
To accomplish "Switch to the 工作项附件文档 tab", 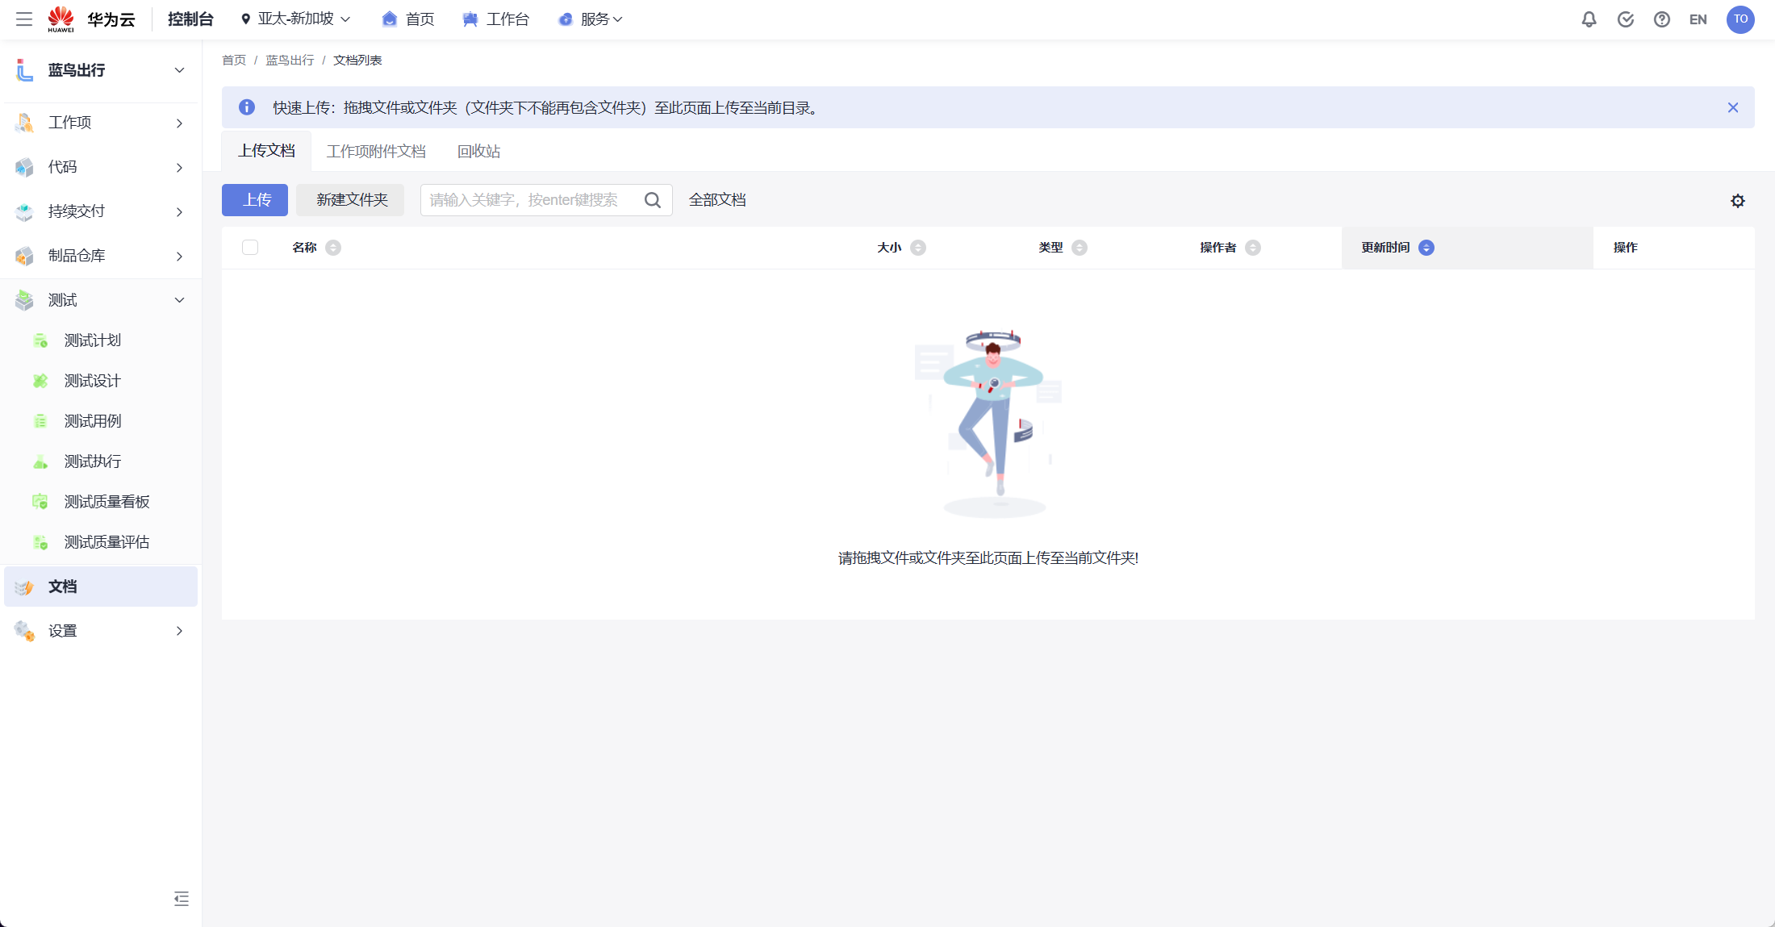I will tap(376, 151).
